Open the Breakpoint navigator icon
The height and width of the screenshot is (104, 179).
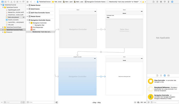pyautogui.click(x=20, y=2)
